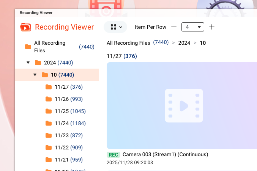Select the 11/25 folder icon
The image size is (257, 171).
(x=48, y=111)
